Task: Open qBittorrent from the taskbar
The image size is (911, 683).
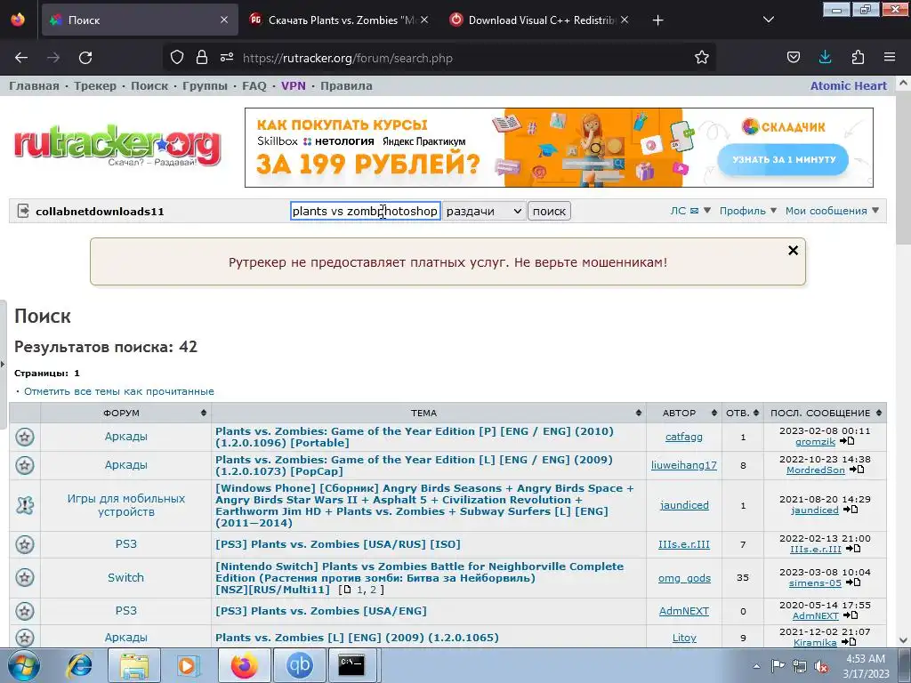Action: pos(299,665)
